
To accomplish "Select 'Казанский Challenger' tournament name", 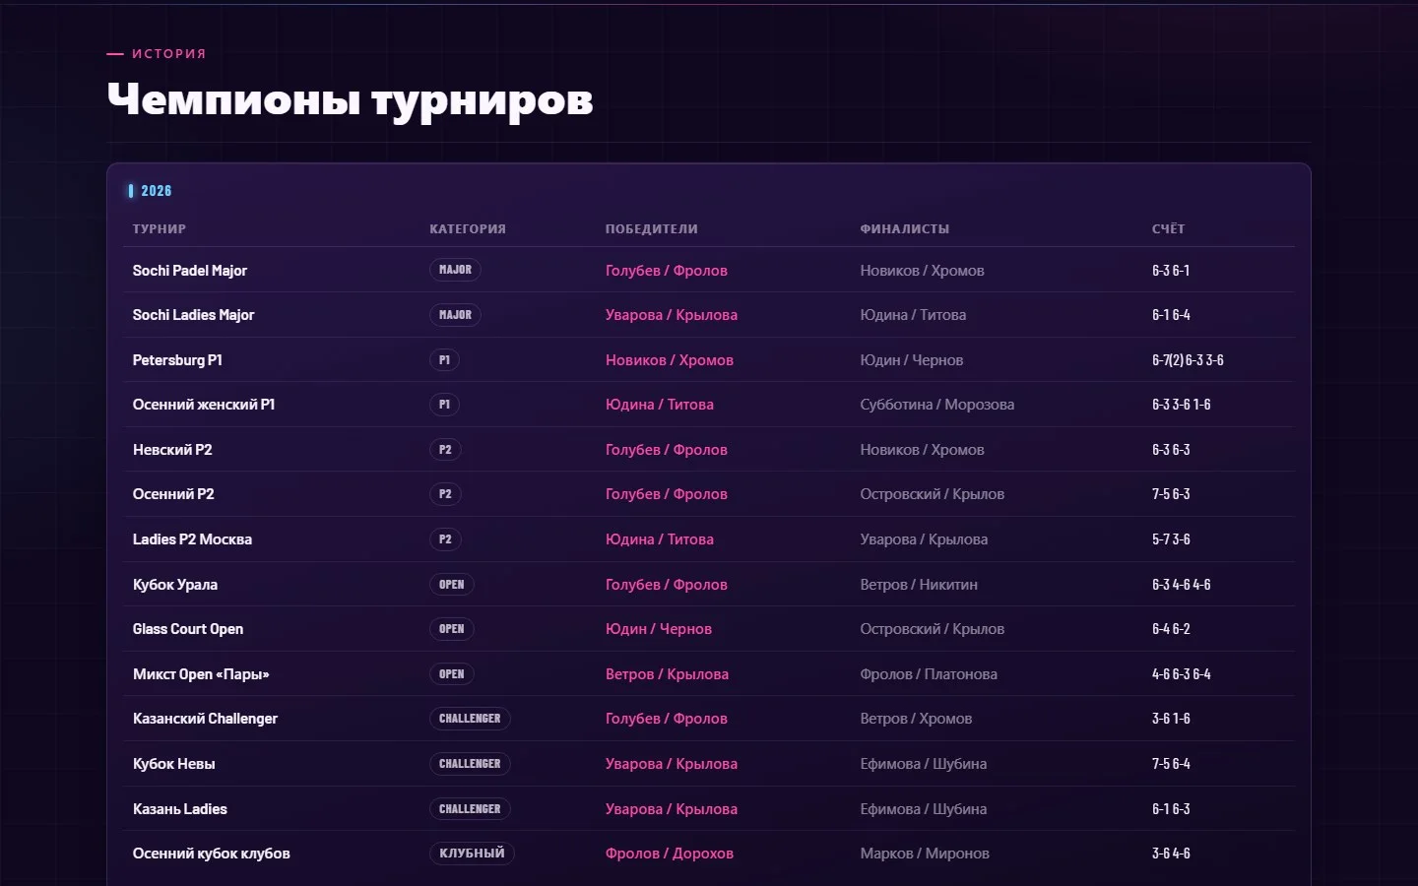I will click(205, 719).
